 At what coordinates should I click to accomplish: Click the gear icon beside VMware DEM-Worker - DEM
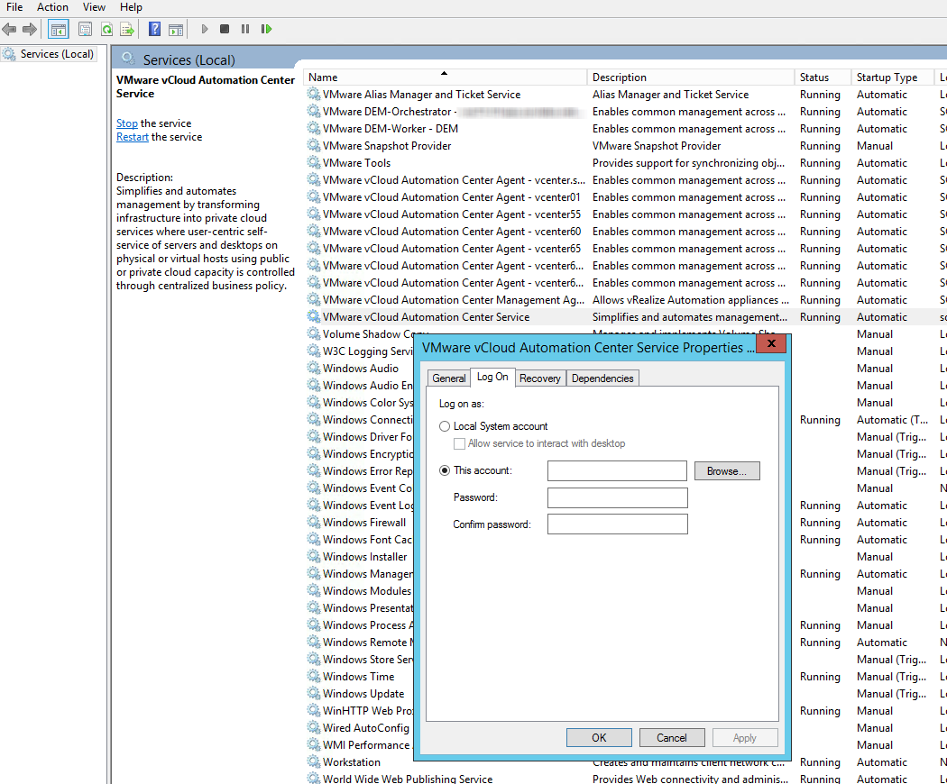pos(314,129)
